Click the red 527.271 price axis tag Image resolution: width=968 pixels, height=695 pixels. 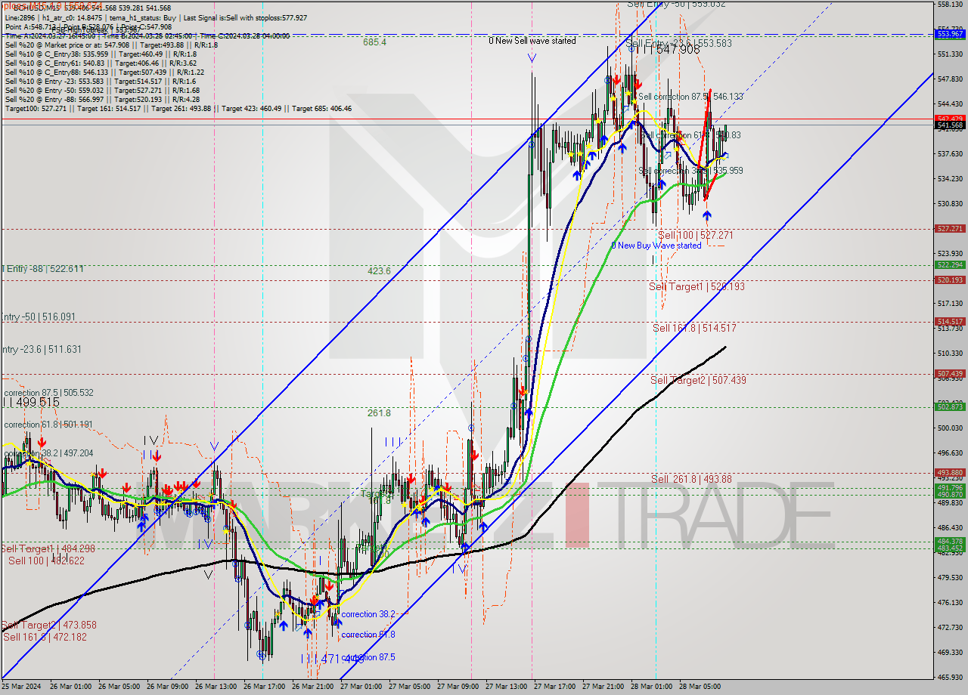coord(950,228)
